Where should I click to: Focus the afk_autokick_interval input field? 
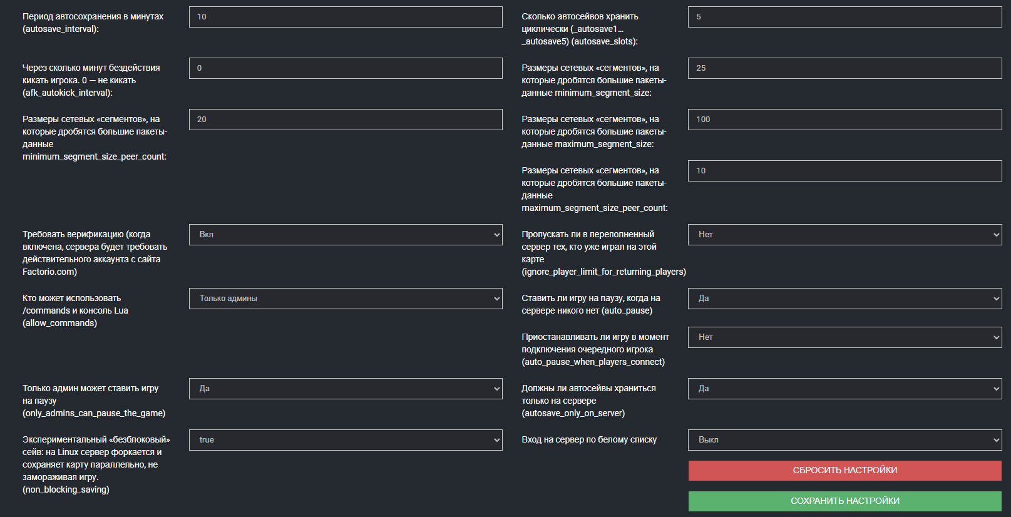click(x=345, y=68)
